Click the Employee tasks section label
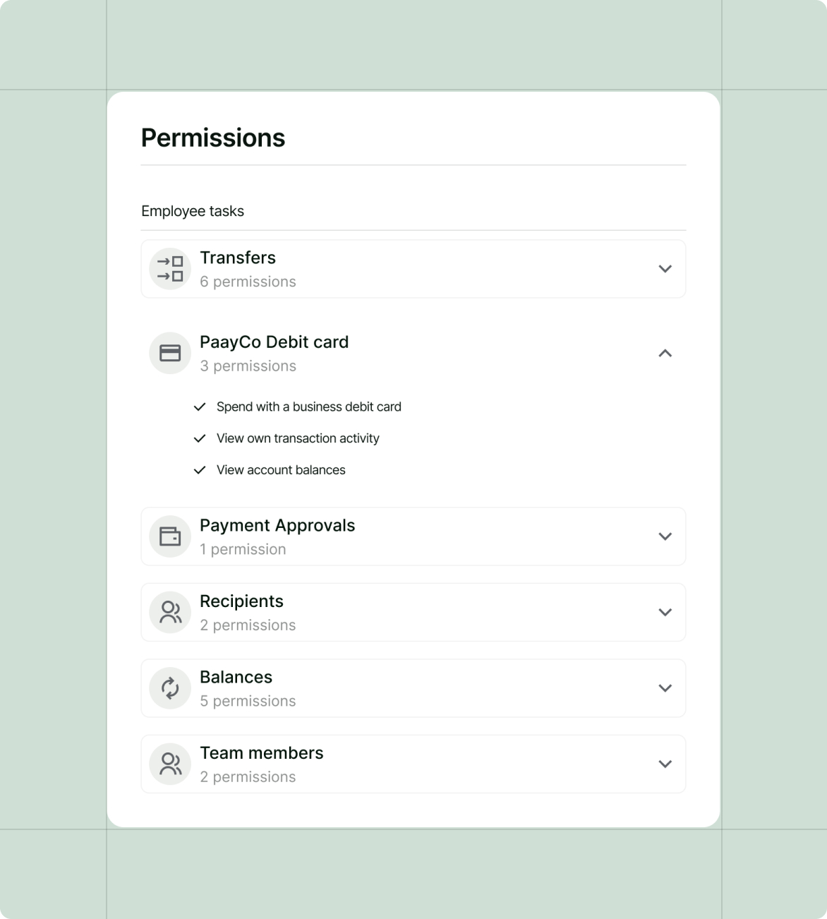 (193, 211)
